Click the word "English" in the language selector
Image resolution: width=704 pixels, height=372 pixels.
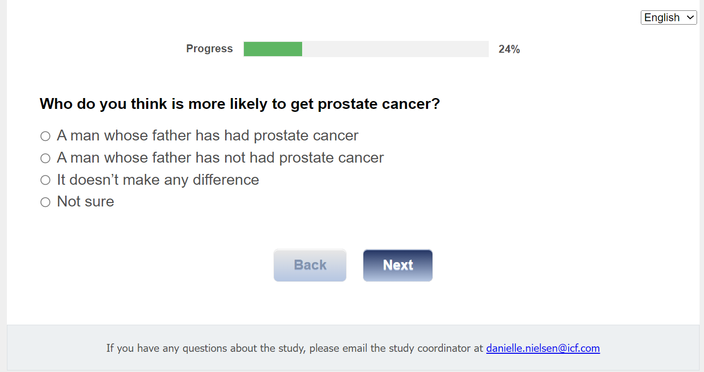click(x=662, y=18)
